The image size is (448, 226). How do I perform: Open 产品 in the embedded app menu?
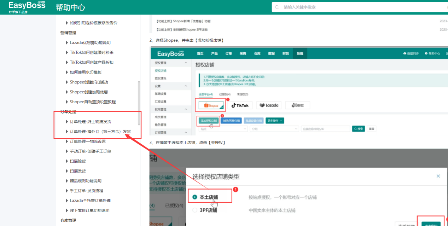[x=214, y=53]
